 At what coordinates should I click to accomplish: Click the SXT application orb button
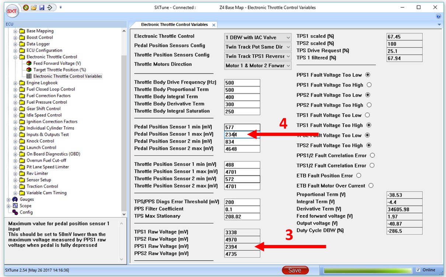point(12,11)
